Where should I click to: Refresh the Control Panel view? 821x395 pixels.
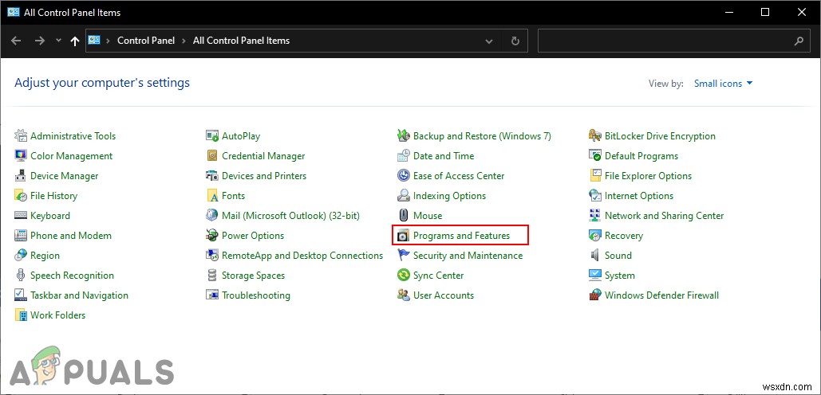pyautogui.click(x=515, y=41)
